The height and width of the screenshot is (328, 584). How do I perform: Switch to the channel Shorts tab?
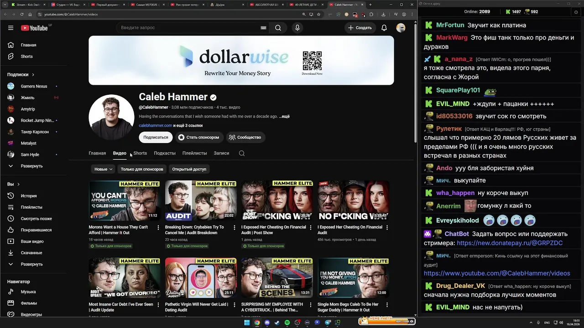click(x=140, y=153)
